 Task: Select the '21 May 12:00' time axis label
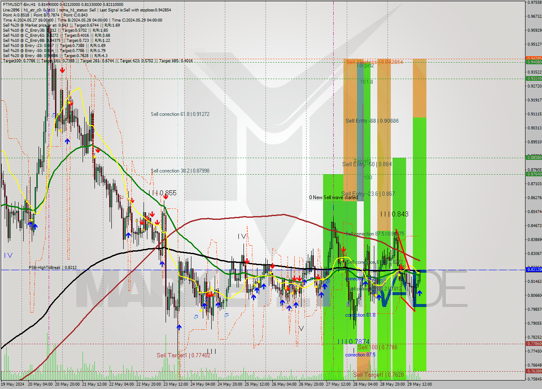tap(95, 385)
